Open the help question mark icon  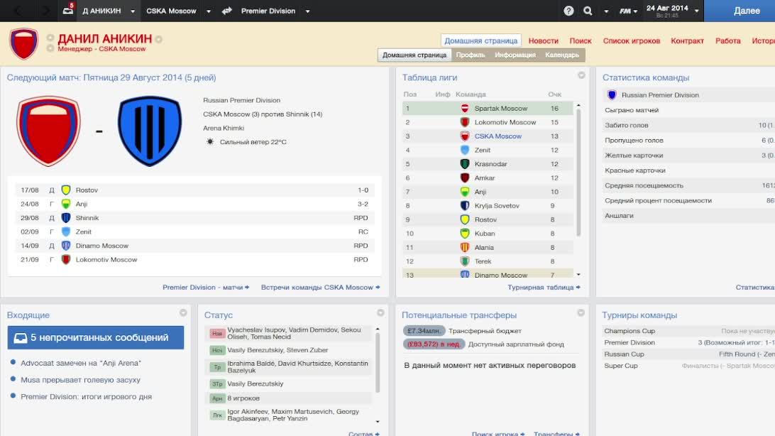click(568, 11)
